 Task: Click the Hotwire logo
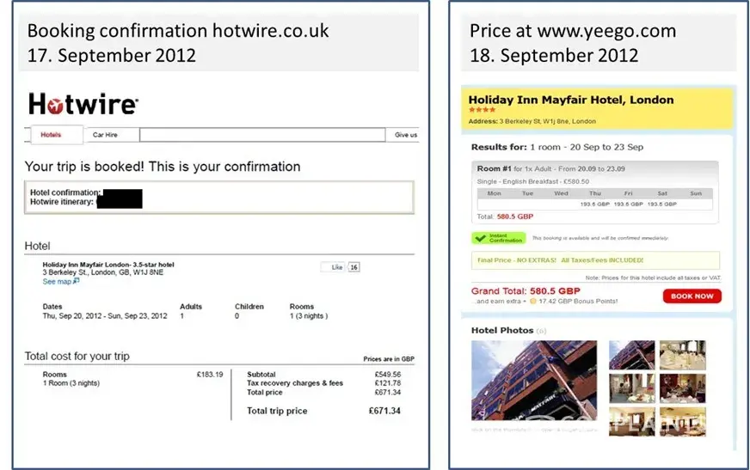click(83, 104)
